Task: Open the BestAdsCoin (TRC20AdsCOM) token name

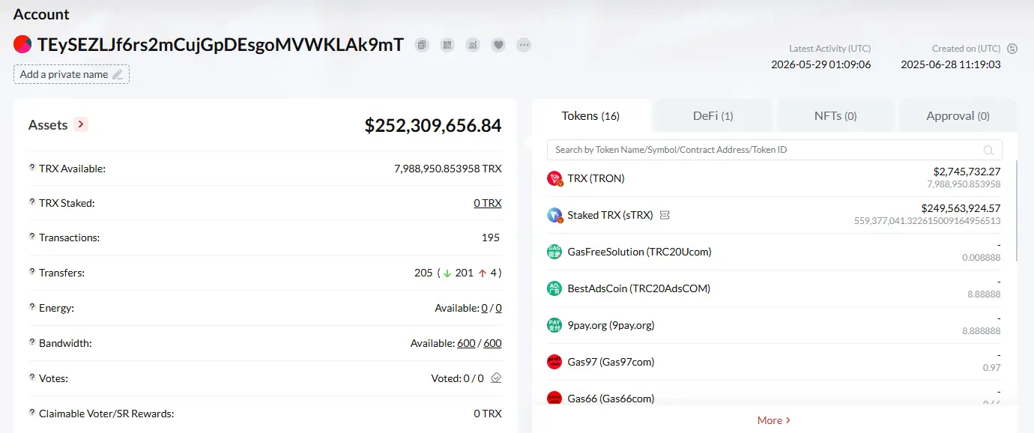Action: point(638,288)
